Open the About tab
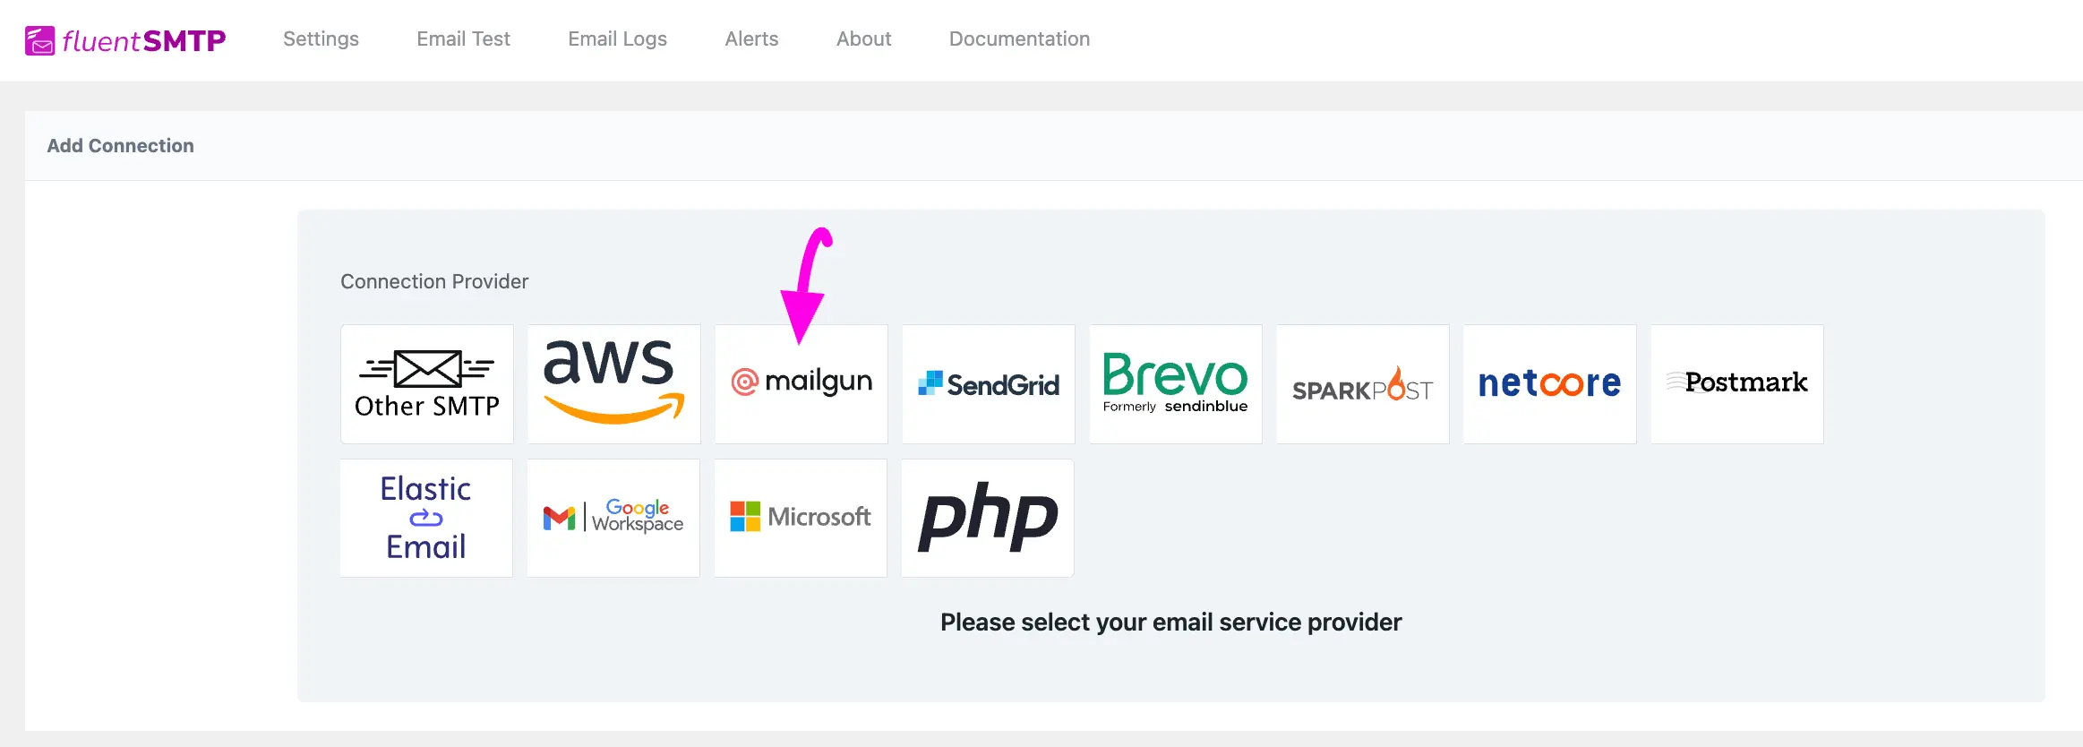 (863, 39)
